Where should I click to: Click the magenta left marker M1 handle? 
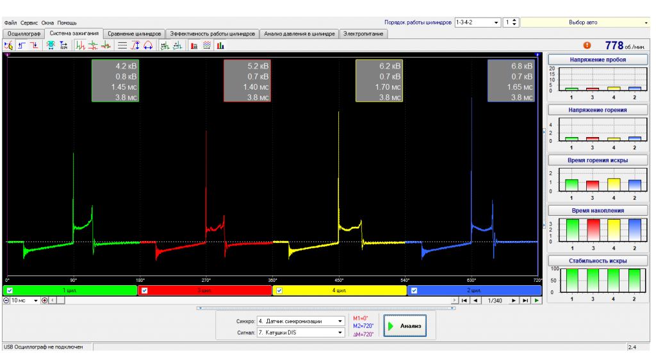coord(7,55)
